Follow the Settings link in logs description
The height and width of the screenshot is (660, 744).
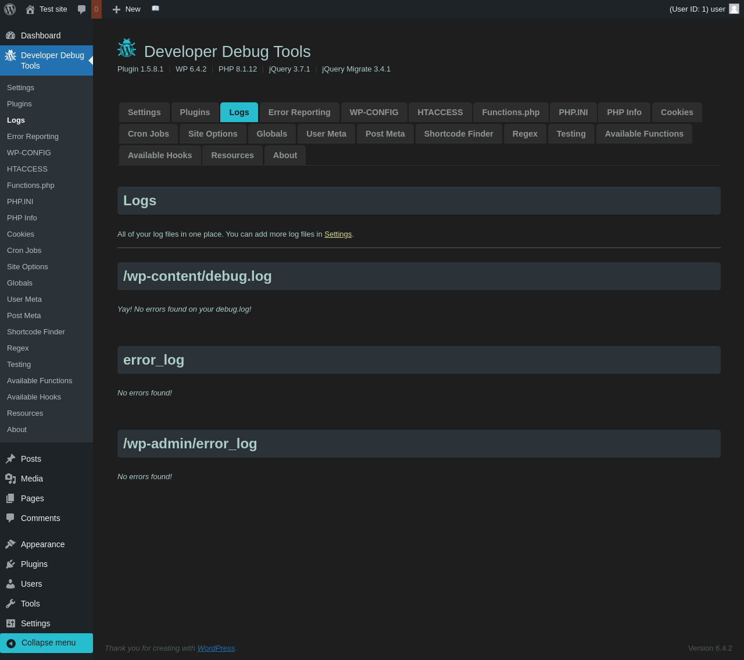pyautogui.click(x=338, y=234)
